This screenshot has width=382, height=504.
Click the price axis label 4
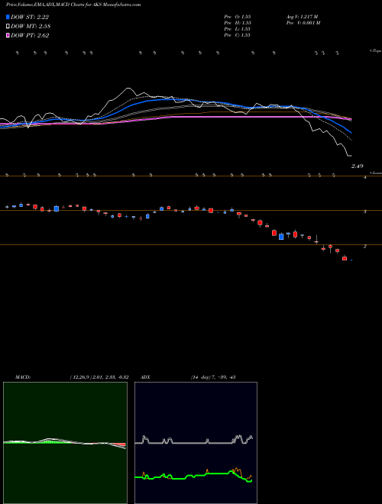click(x=365, y=177)
